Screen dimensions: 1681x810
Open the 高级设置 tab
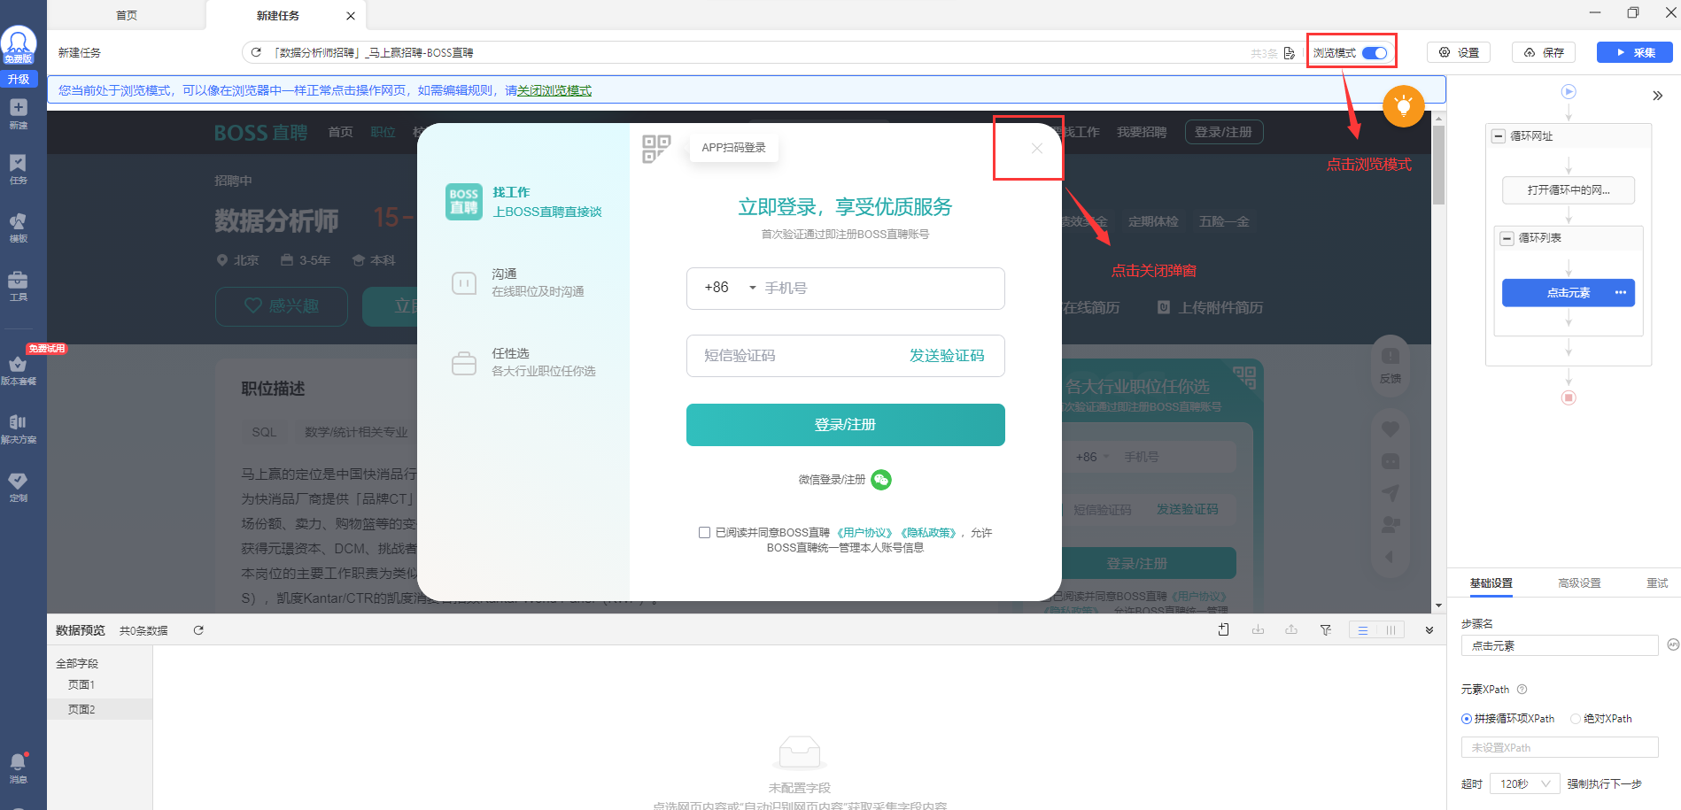click(1579, 582)
